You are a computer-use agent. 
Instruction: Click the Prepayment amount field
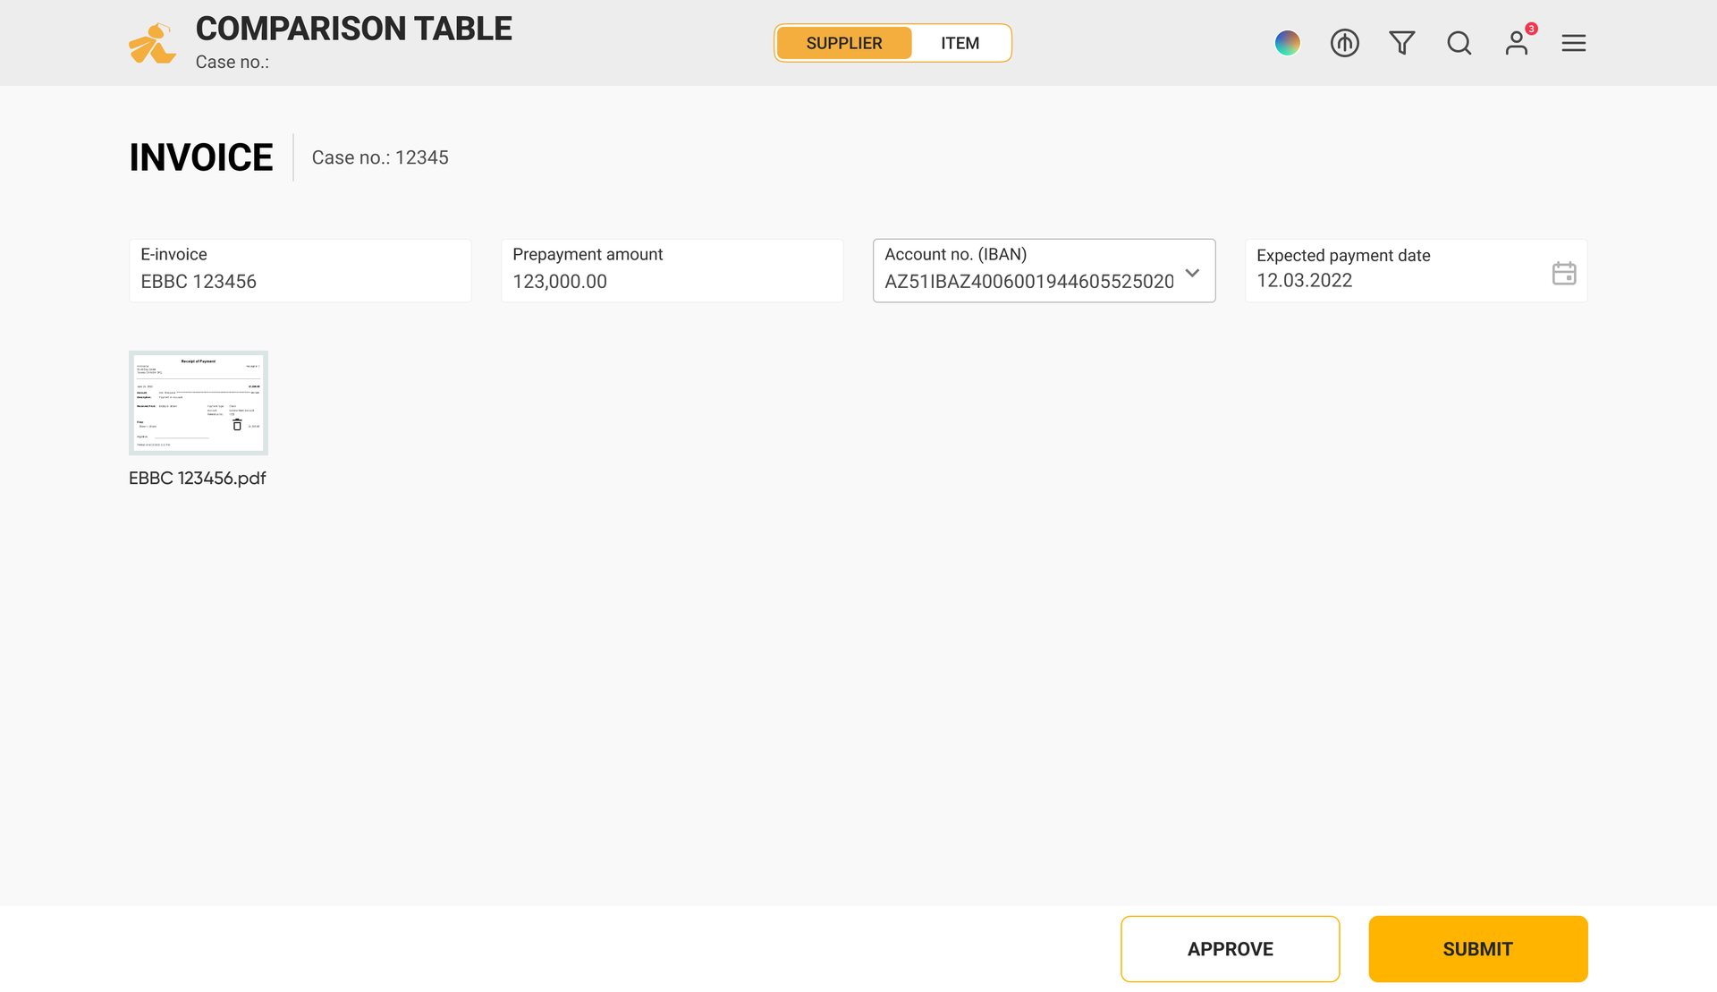coord(672,270)
